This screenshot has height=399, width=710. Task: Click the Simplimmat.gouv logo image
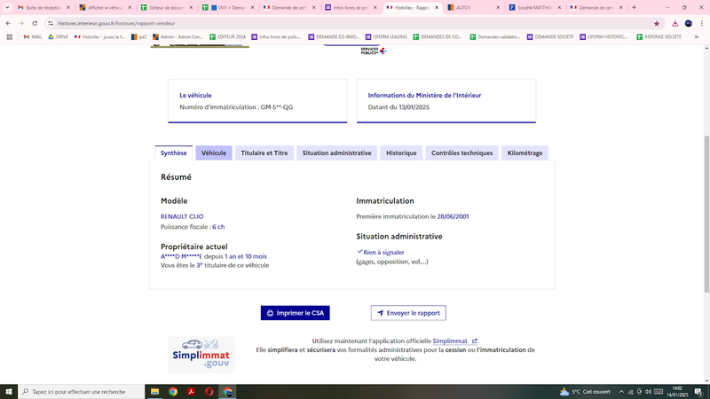[201, 355]
